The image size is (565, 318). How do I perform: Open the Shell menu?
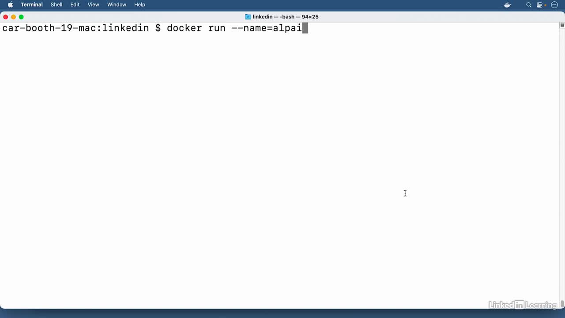tap(56, 5)
